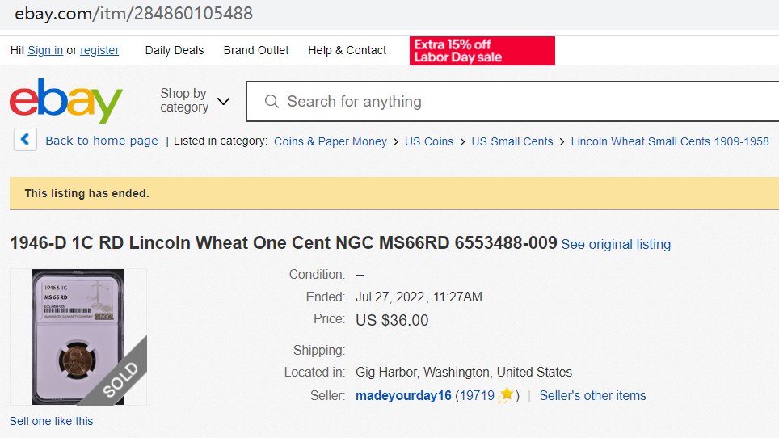This screenshot has height=438, width=779.
Task: Click the sold coin thumbnail image
Action: pos(78,336)
